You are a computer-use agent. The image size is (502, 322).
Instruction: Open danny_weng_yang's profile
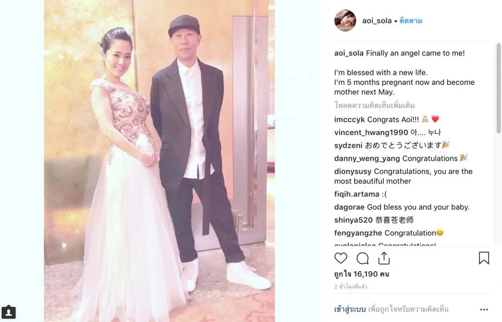(367, 158)
